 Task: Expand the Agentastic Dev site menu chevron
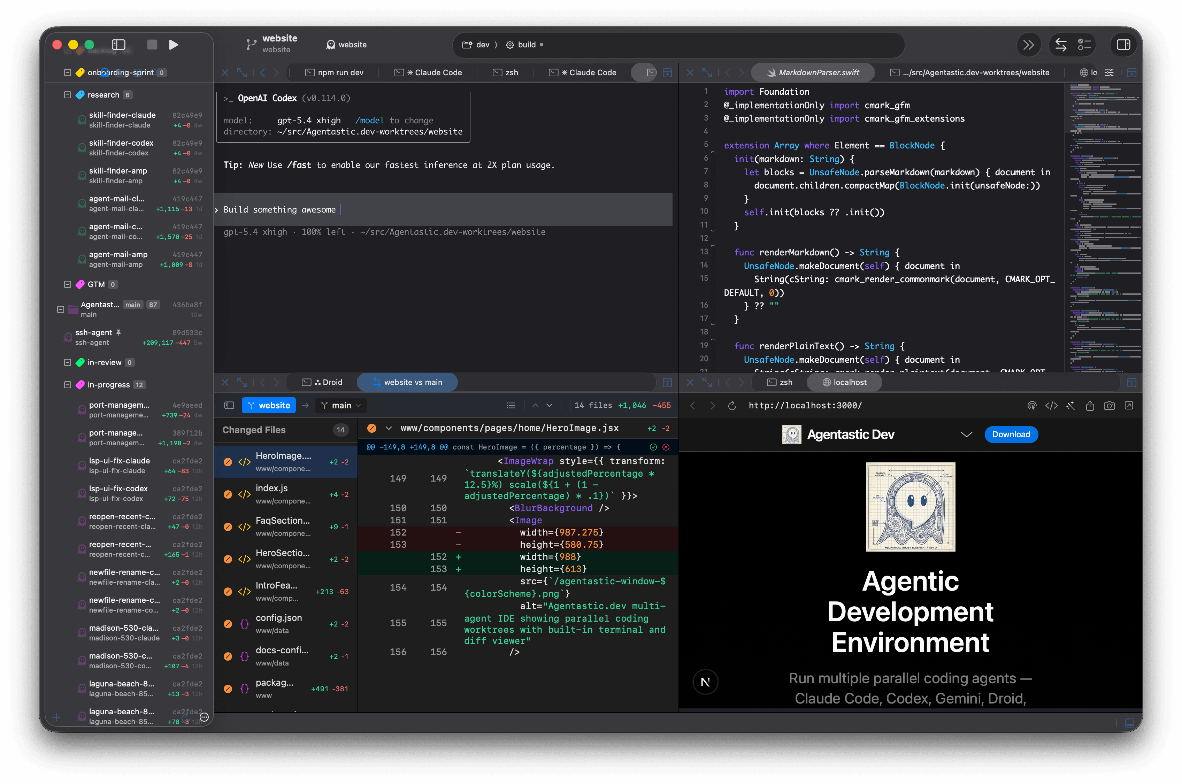pyautogui.click(x=966, y=435)
